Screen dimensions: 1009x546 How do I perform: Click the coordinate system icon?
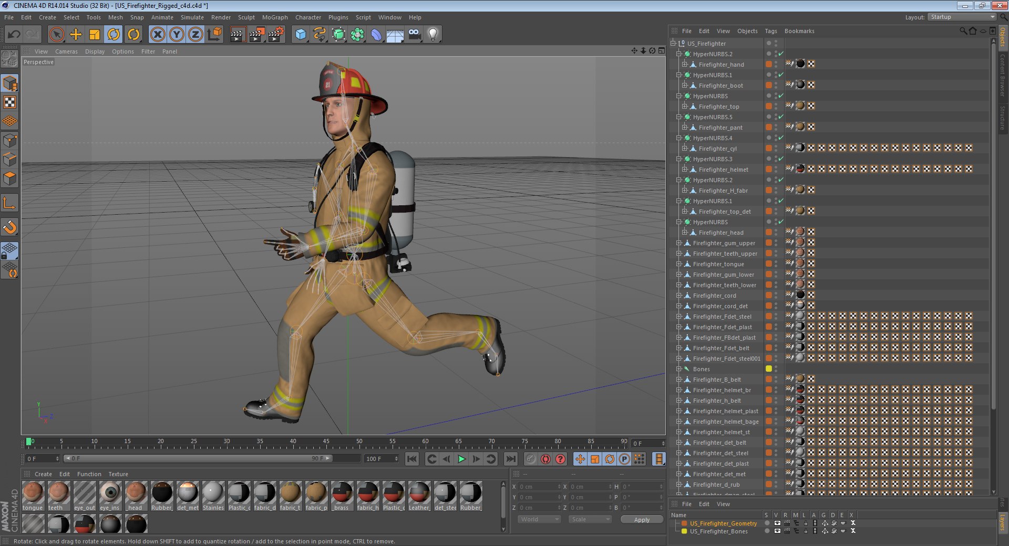point(214,35)
